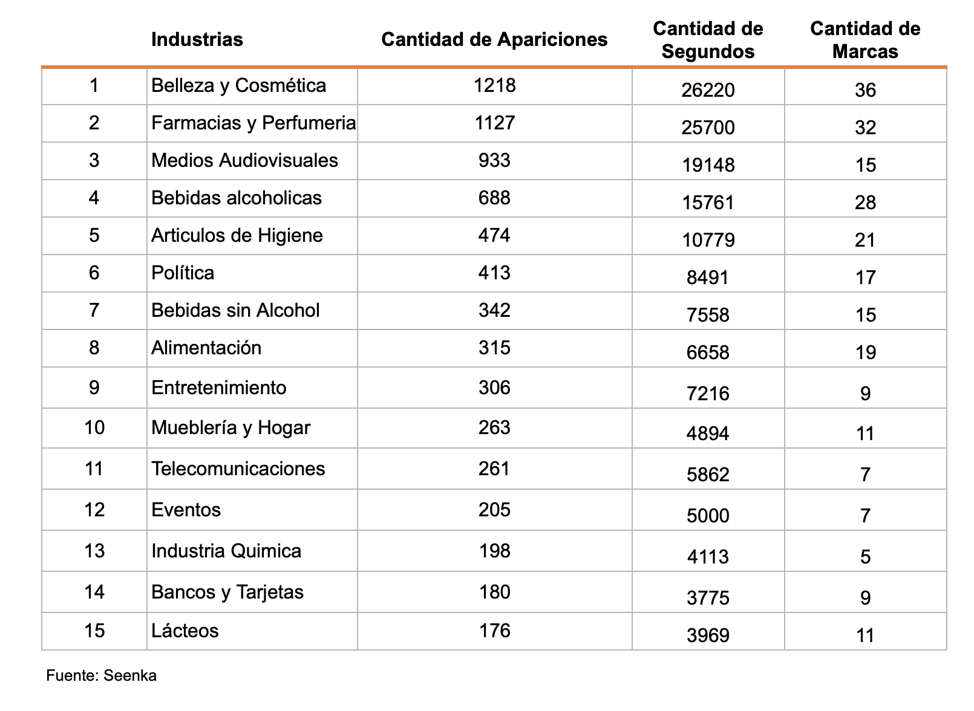This screenshot has width=974, height=711.
Task: Select the Cantidad de Marcas header
Action: point(865,40)
